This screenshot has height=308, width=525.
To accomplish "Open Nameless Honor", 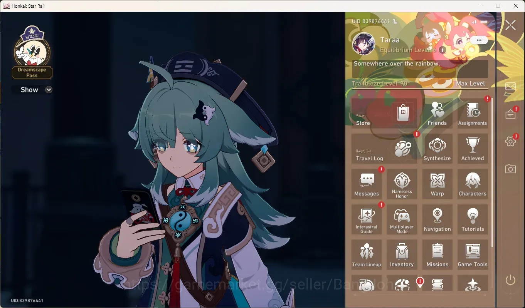I will coord(402,184).
